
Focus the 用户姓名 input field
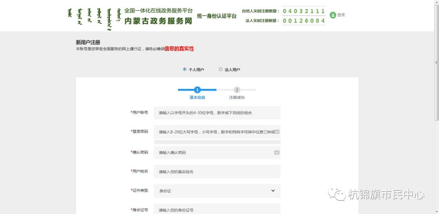(x=217, y=171)
